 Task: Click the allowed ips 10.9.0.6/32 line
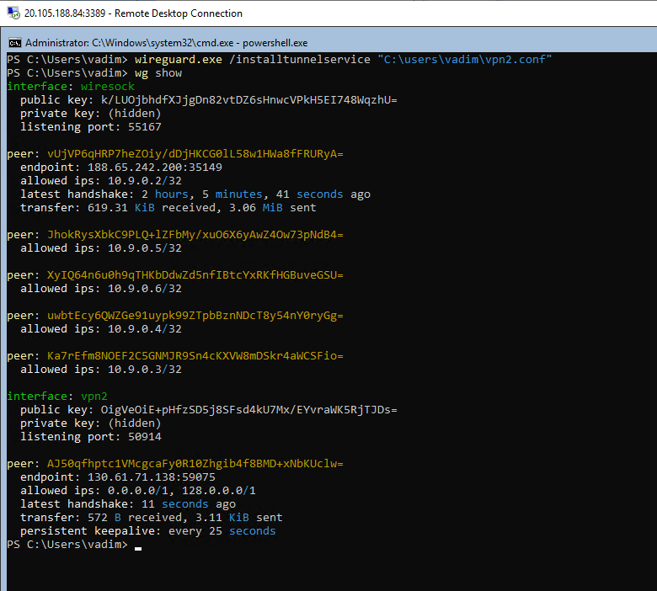(x=101, y=289)
